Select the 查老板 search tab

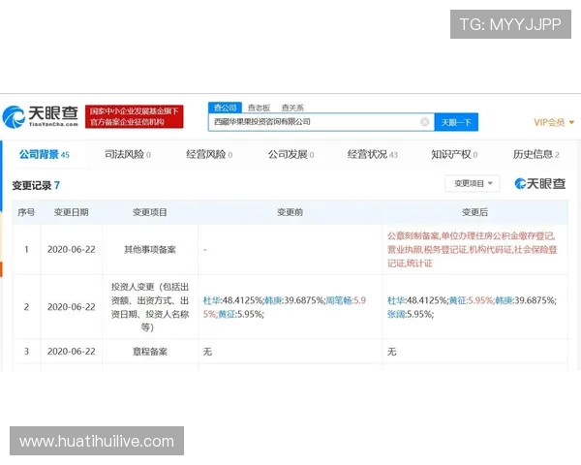point(259,108)
